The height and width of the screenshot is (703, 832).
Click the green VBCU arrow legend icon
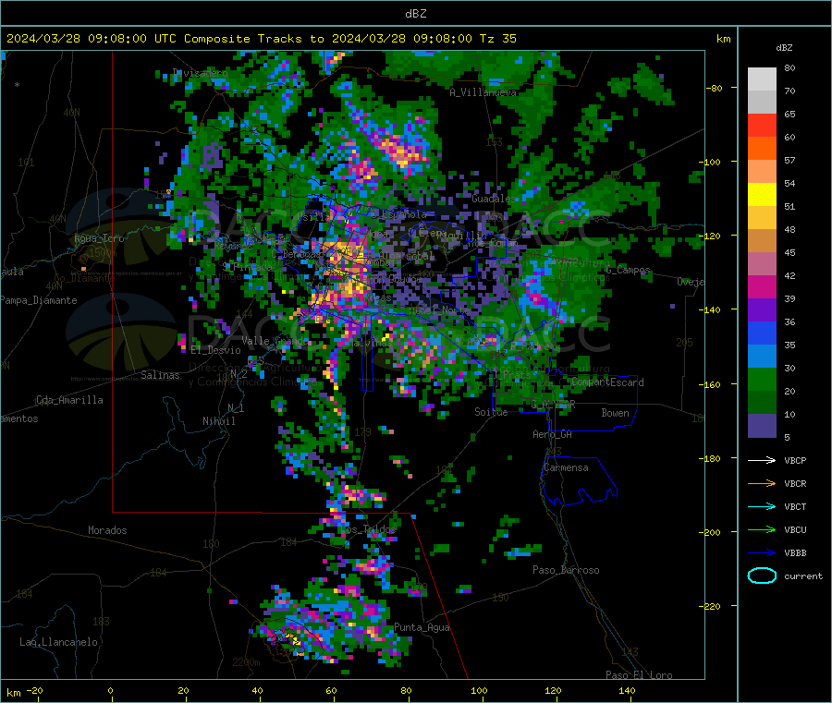pos(762,529)
